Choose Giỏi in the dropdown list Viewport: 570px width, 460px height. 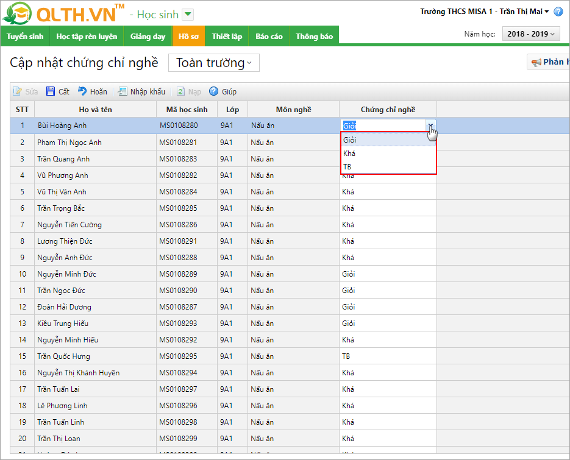(388, 140)
